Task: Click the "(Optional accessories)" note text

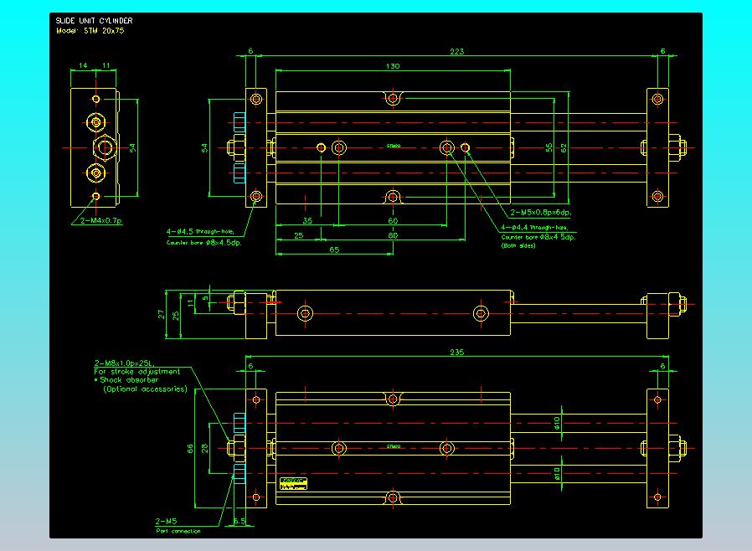Action: 145,389
